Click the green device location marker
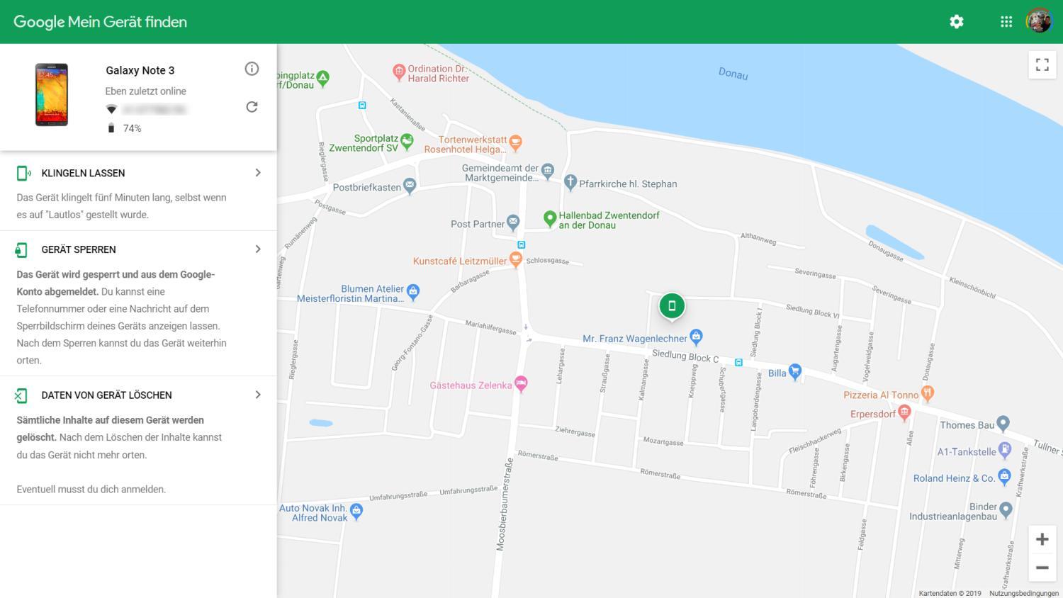The height and width of the screenshot is (598, 1063). pos(672,306)
